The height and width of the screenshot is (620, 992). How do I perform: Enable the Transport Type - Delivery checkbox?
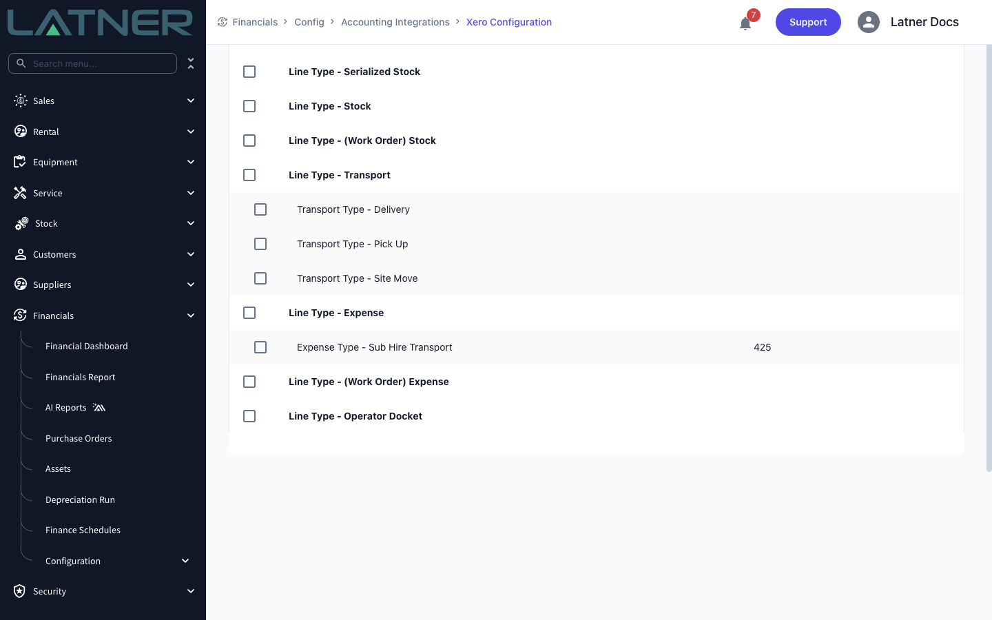pyautogui.click(x=260, y=209)
